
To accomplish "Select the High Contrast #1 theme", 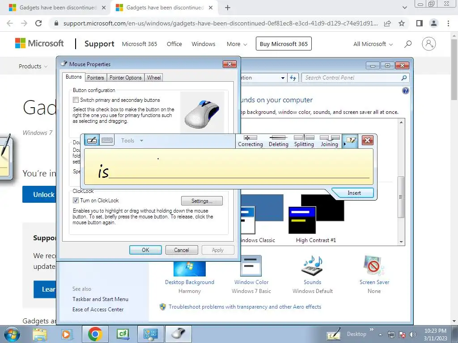I will tap(316, 219).
